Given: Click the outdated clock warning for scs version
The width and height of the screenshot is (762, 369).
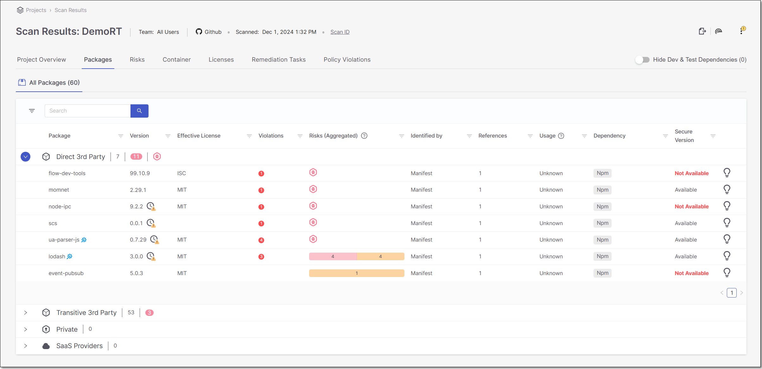Looking at the screenshot, I should (151, 223).
